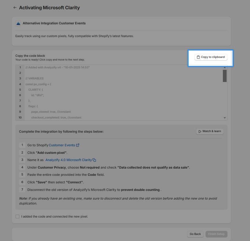This screenshot has height=241, width=250.
Task: Click the 'Alternative Integration Customer Events' heading
Action: pos(54,23)
